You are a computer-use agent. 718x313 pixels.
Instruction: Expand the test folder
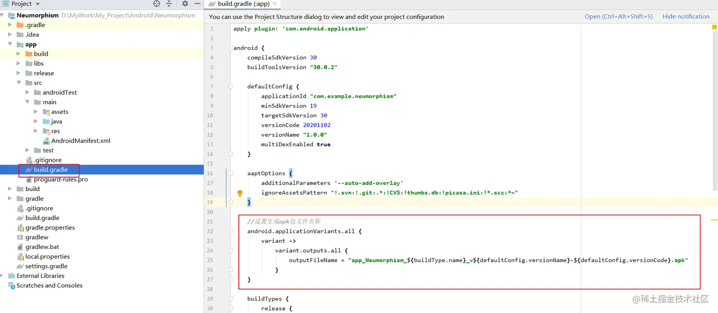28,151
